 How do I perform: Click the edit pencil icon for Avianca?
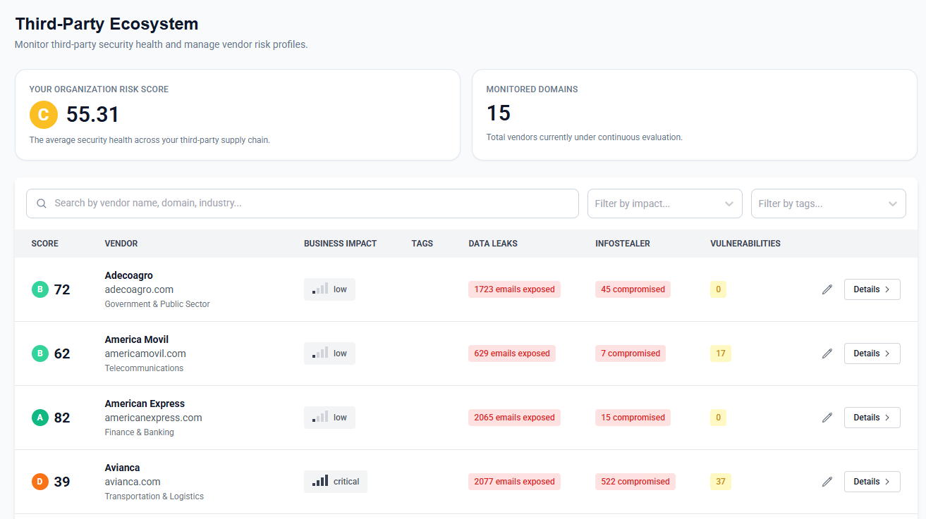point(827,482)
